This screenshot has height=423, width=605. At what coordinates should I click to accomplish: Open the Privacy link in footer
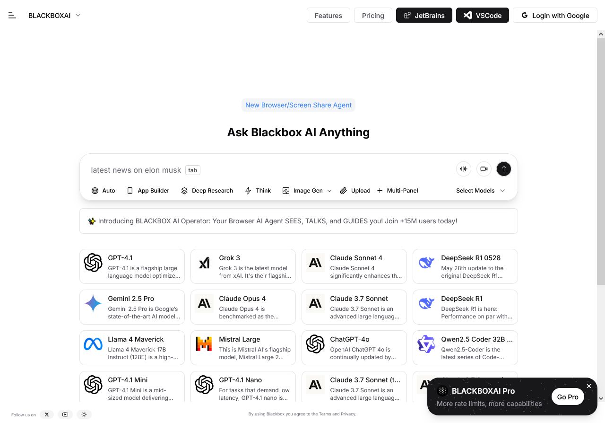[x=348, y=414]
